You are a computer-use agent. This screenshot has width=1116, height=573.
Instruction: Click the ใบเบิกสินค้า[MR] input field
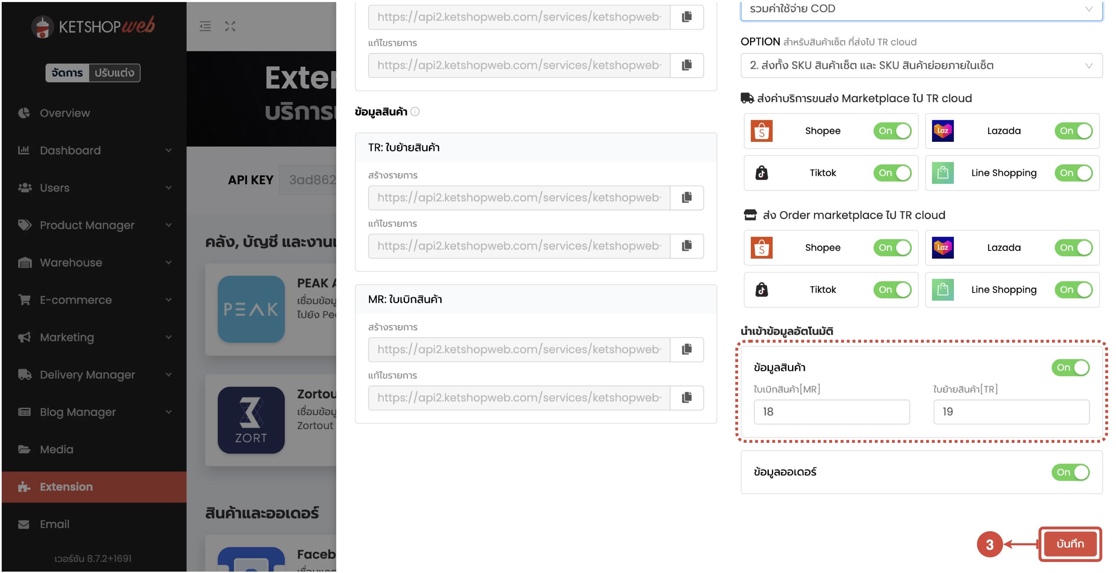click(x=831, y=412)
